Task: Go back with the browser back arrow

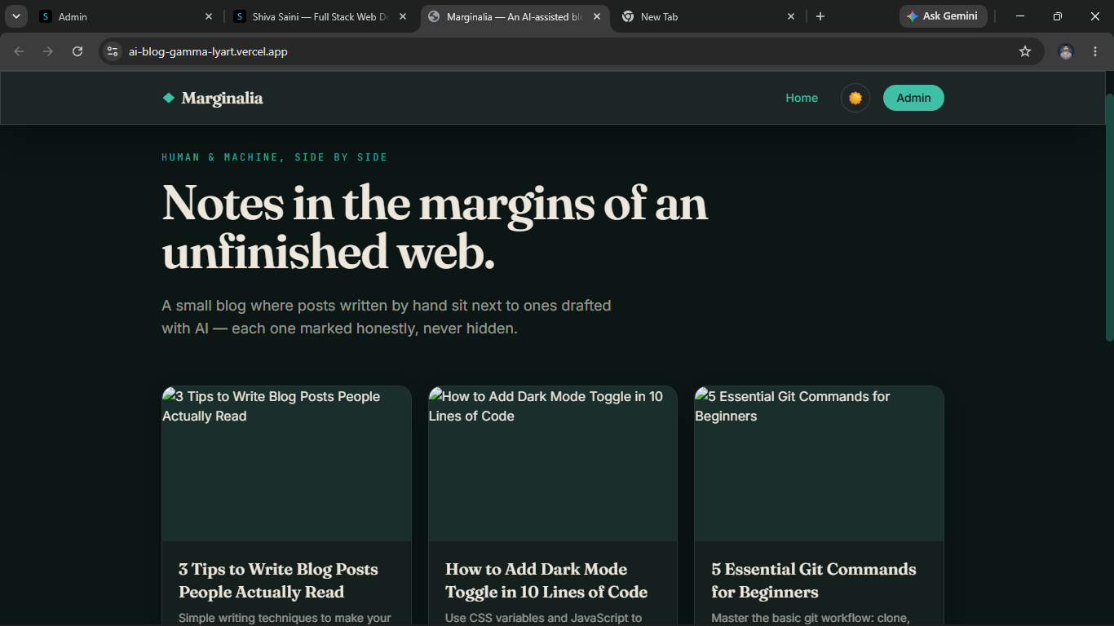Action: 19,51
